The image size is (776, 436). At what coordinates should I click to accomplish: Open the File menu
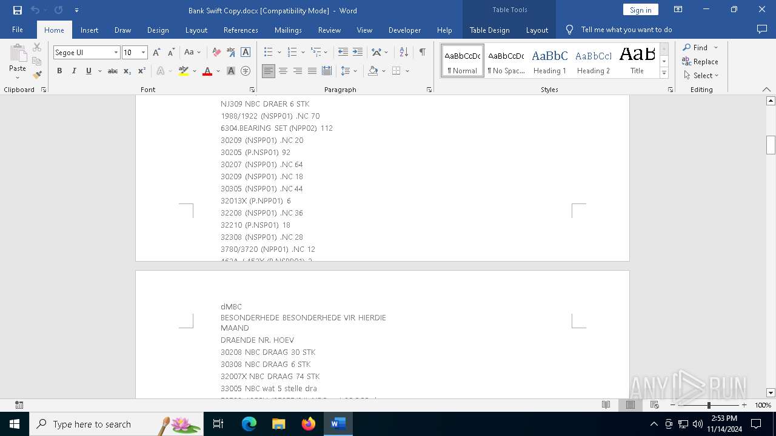[x=18, y=30]
